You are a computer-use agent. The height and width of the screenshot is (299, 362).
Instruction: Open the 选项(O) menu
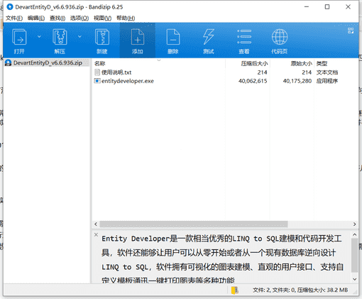point(79,18)
